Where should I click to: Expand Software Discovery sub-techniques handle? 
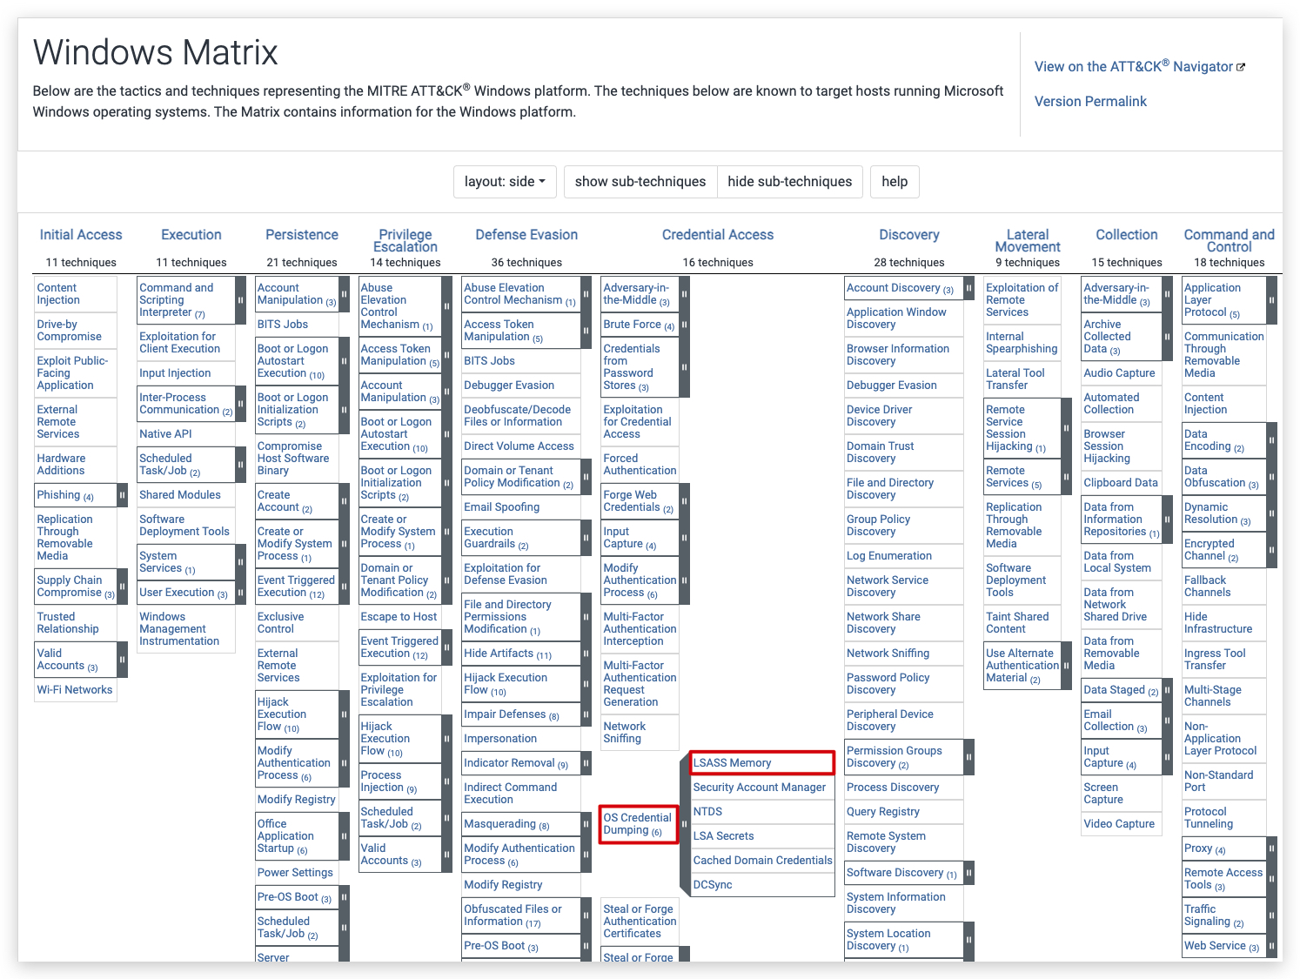tap(968, 873)
